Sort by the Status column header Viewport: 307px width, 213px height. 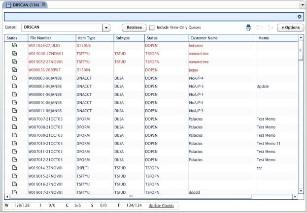coord(167,38)
